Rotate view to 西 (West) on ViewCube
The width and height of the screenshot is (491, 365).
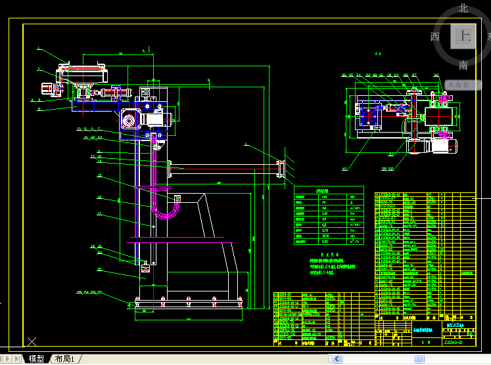point(435,37)
